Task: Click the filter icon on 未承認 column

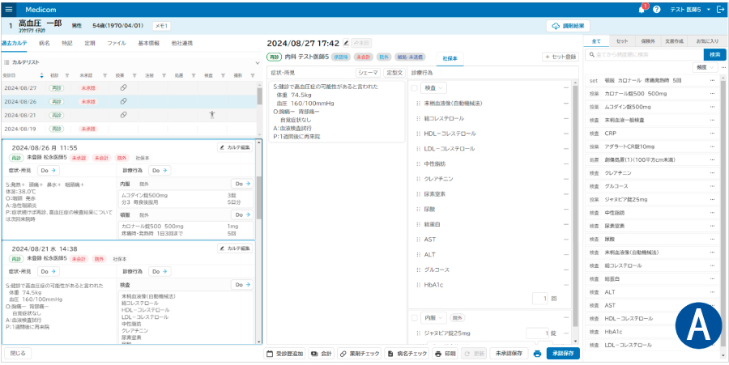Action: coord(104,74)
